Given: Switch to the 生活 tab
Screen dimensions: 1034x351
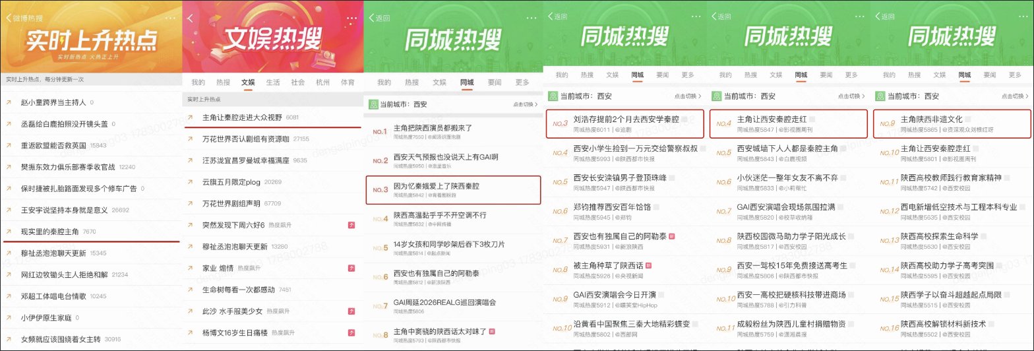Looking at the screenshot, I should point(273,82).
